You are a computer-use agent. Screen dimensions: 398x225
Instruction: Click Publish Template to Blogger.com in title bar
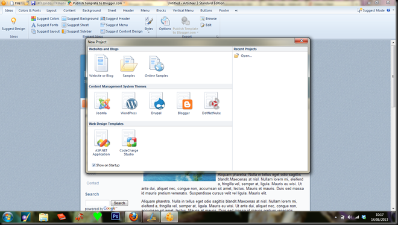95,3
